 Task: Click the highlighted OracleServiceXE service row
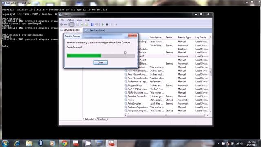tap(173, 56)
